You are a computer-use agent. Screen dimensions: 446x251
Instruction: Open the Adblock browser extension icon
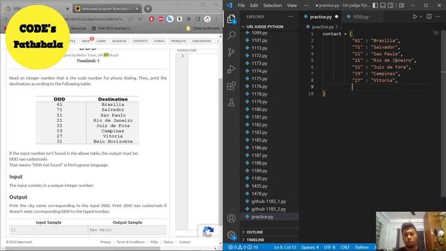tap(161, 19)
